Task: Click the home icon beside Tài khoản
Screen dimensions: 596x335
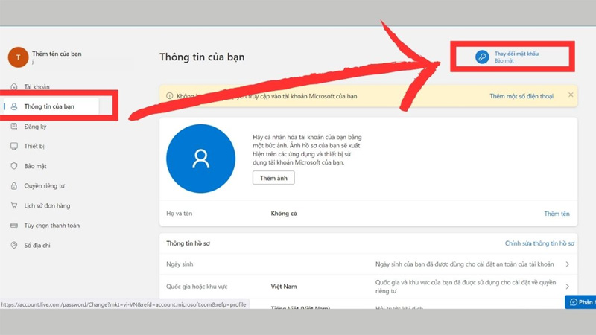Action: 14,86
